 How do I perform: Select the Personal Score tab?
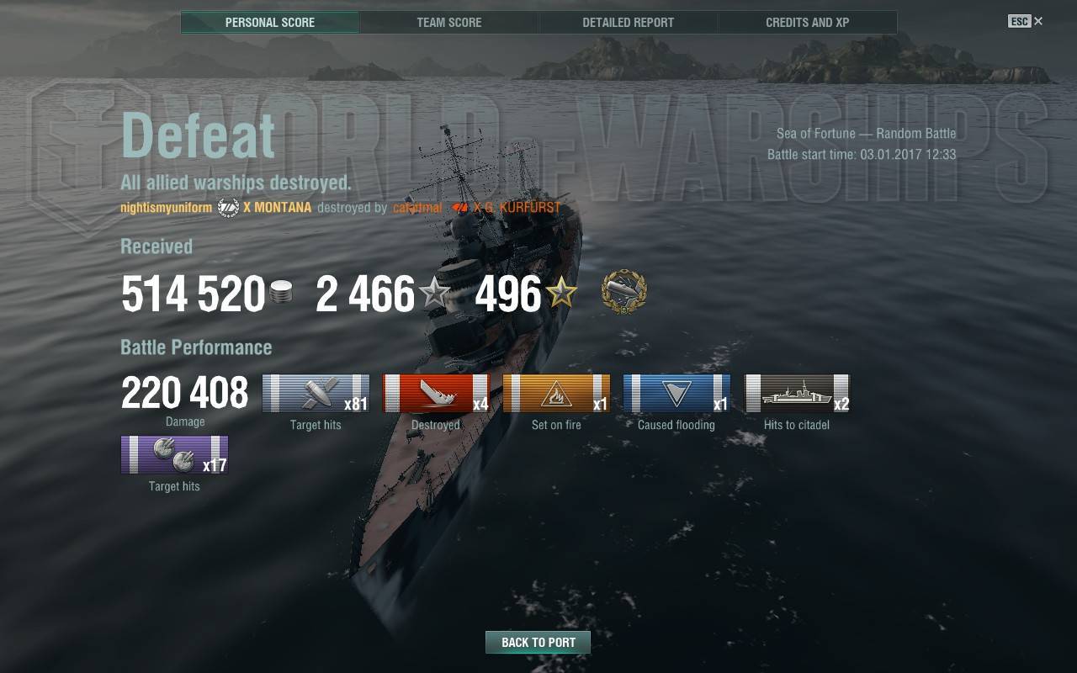(x=270, y=23)
